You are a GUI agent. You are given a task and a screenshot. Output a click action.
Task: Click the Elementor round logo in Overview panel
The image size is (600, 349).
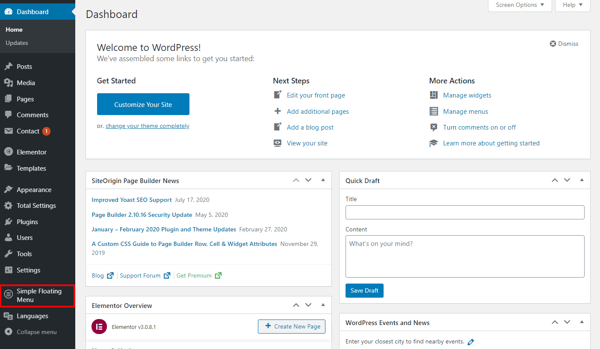(99, 327)
